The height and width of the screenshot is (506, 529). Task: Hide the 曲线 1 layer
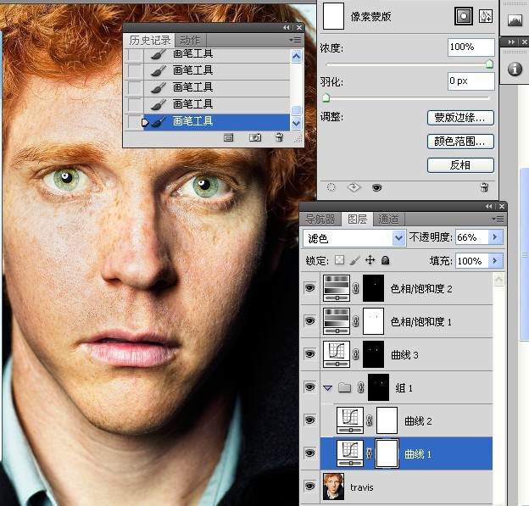310,453
